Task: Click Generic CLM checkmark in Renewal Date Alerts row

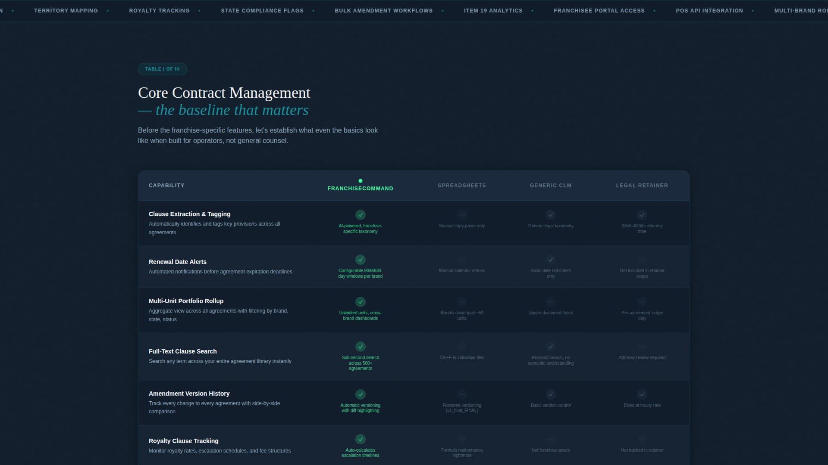Action: click(x=551, y=259)
